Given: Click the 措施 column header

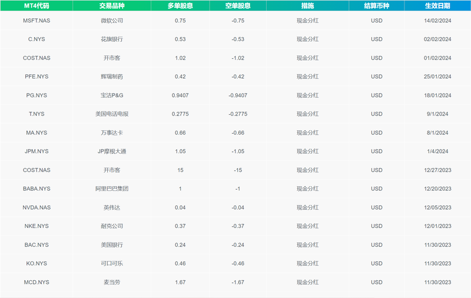Looking at the screenshot, I should coord(307,6).
